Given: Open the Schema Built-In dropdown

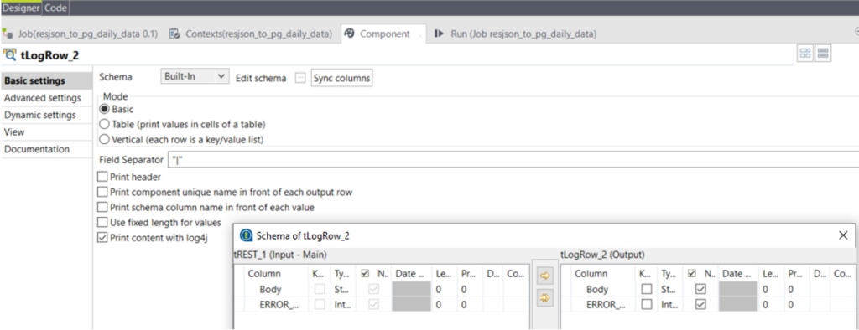Looking at the screenshot, I should click(x=195, y=76).
